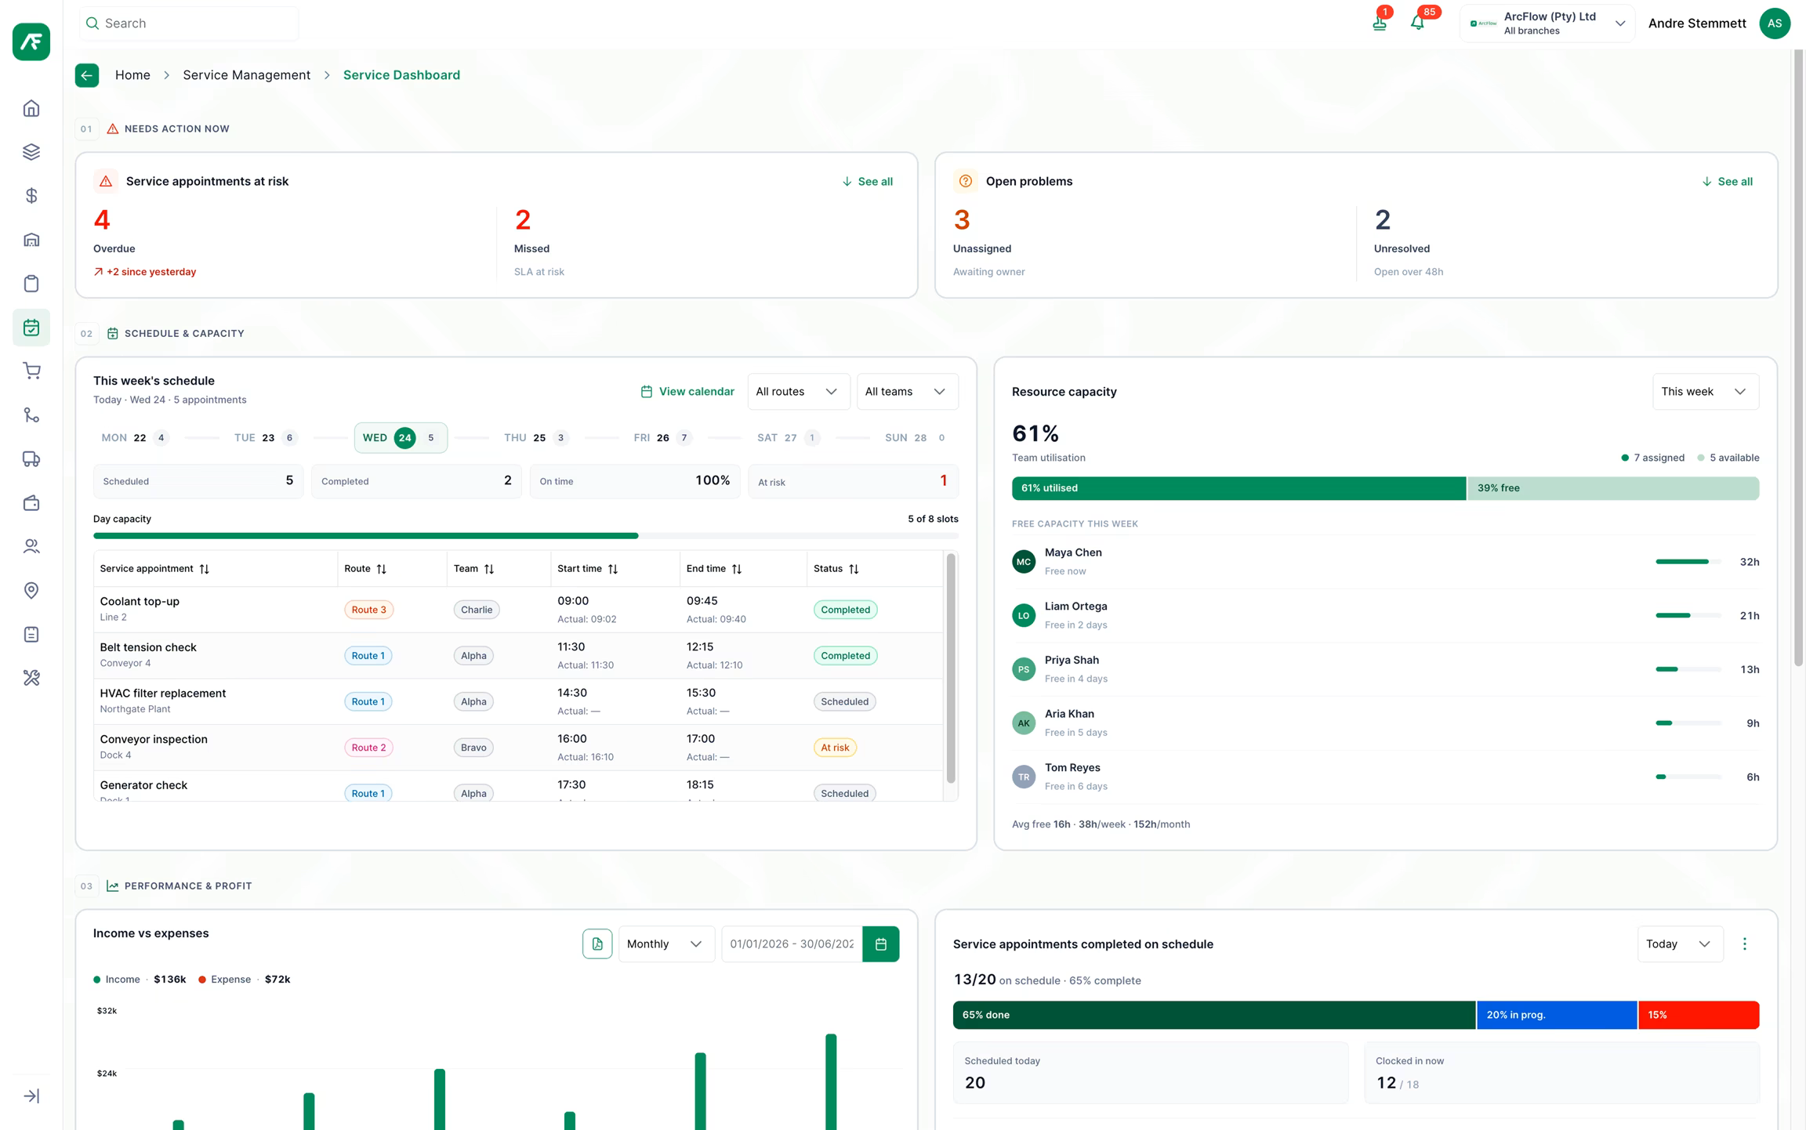The width and height of the screenshot is (1806, 1130).
Task: Click the 61% utilised bar segment
Action: 1238,488
